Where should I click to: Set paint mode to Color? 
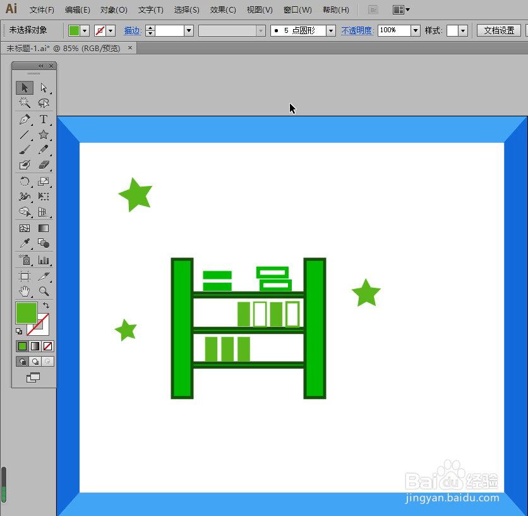[x=22, y=346]
